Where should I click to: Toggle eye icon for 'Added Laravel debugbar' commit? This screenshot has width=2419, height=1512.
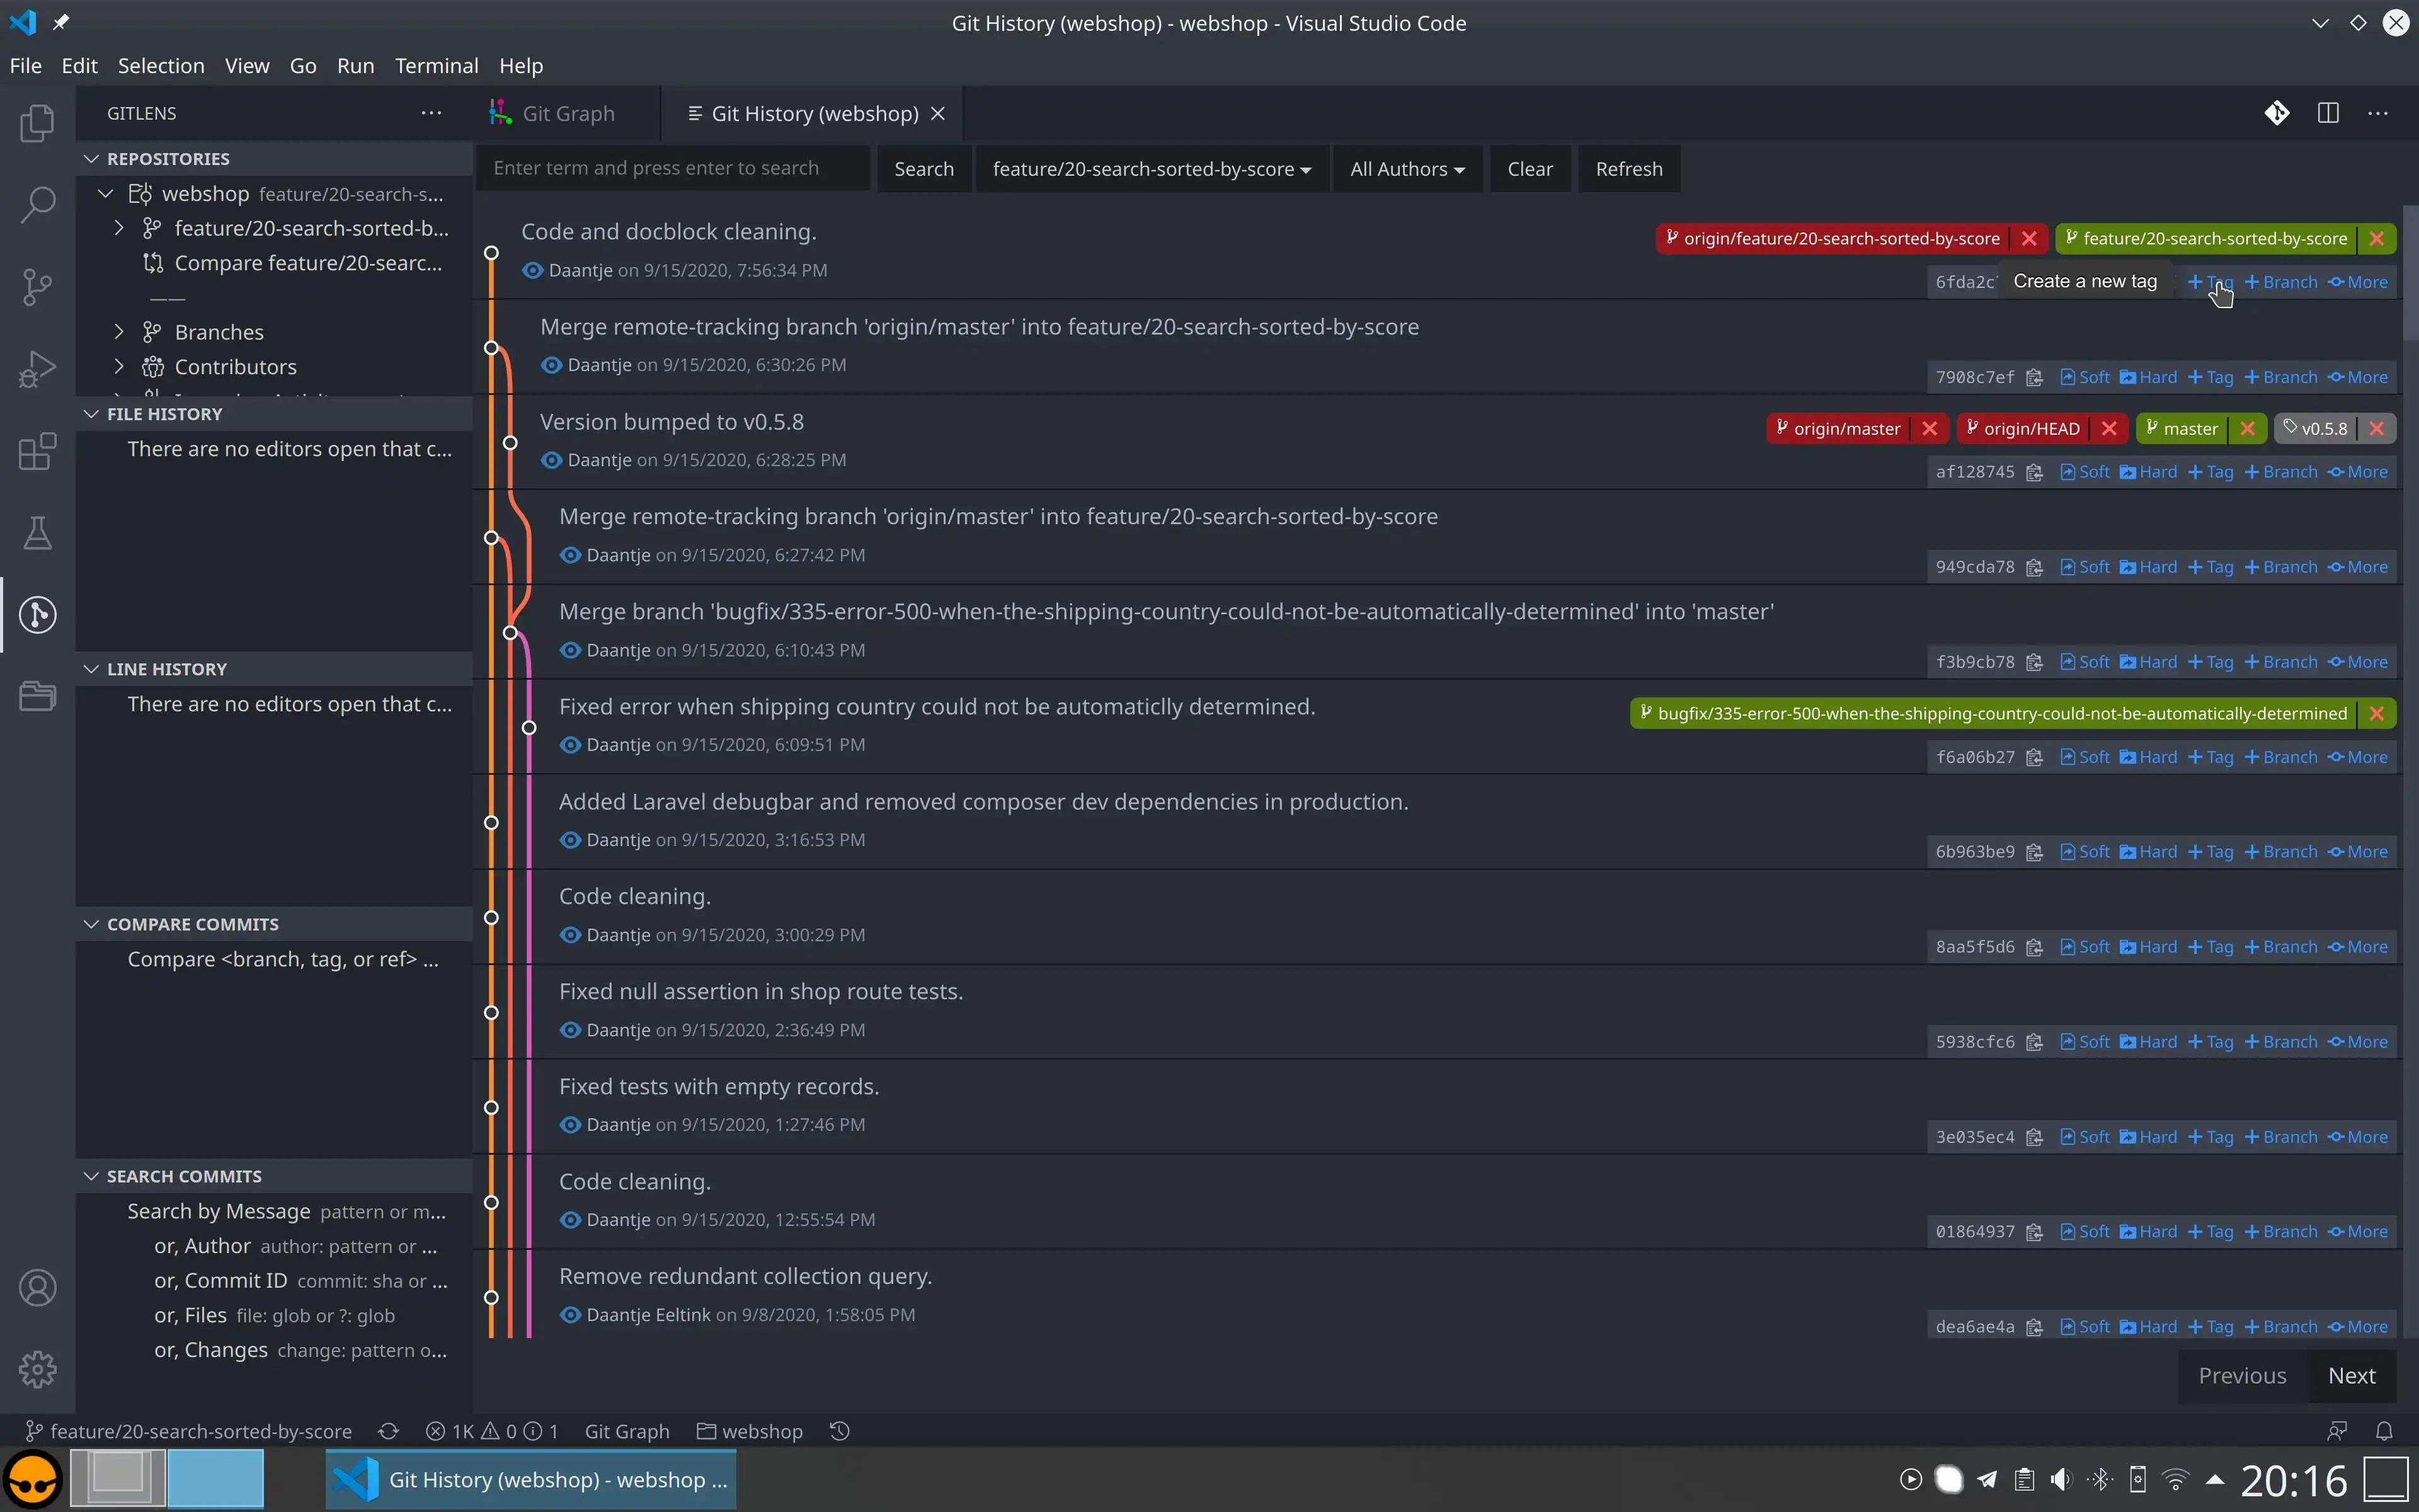click(569, 840)
